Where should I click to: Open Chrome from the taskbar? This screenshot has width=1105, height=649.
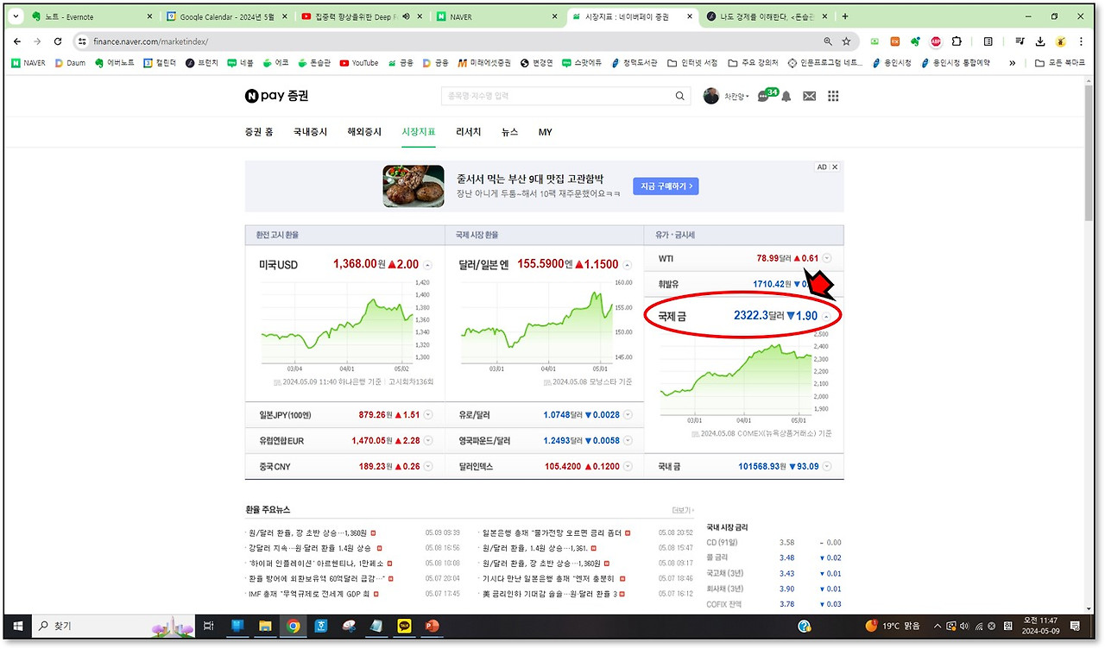click(294, 626)
